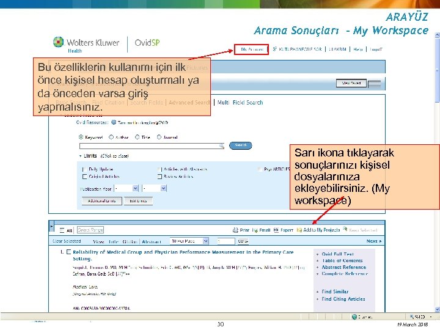This screenshot has width=440, height=330.
Task: Select the Author radio button
Action: pos(111,137)
